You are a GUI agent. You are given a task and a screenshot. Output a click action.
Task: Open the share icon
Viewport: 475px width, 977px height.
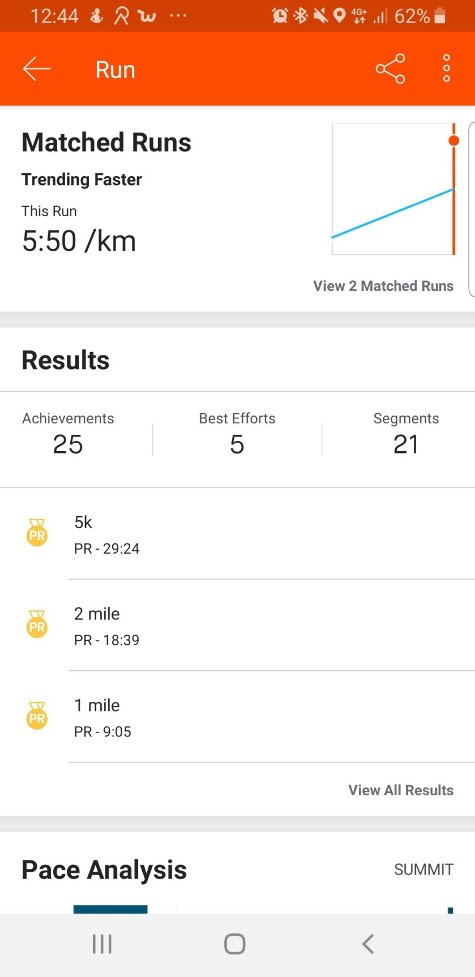390,69
